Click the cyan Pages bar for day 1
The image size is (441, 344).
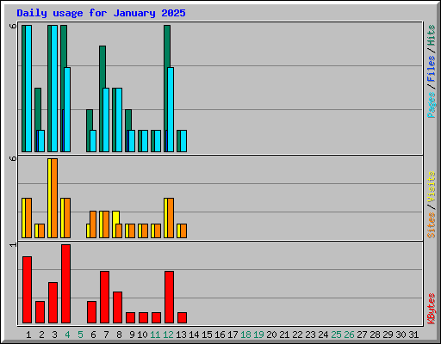28,89
